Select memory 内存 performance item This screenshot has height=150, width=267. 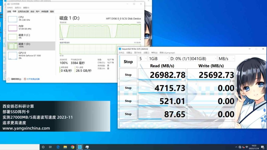(x=31, y=28)
